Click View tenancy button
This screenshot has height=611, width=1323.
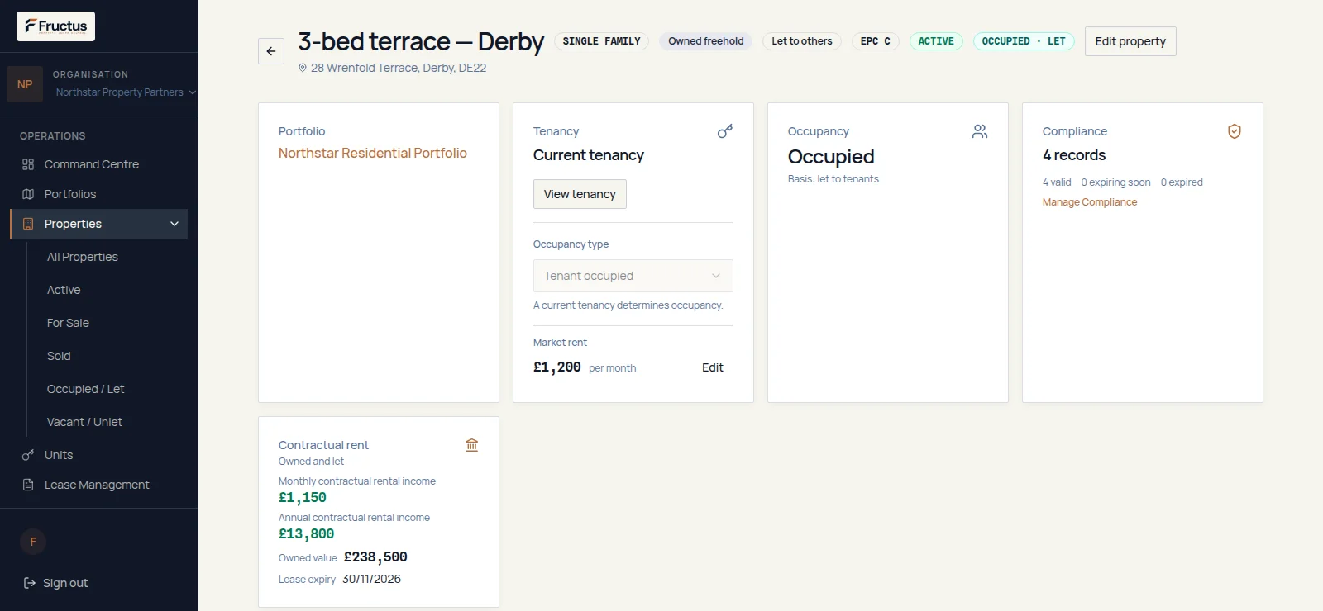pyautogui.click(x=580, y=194)
